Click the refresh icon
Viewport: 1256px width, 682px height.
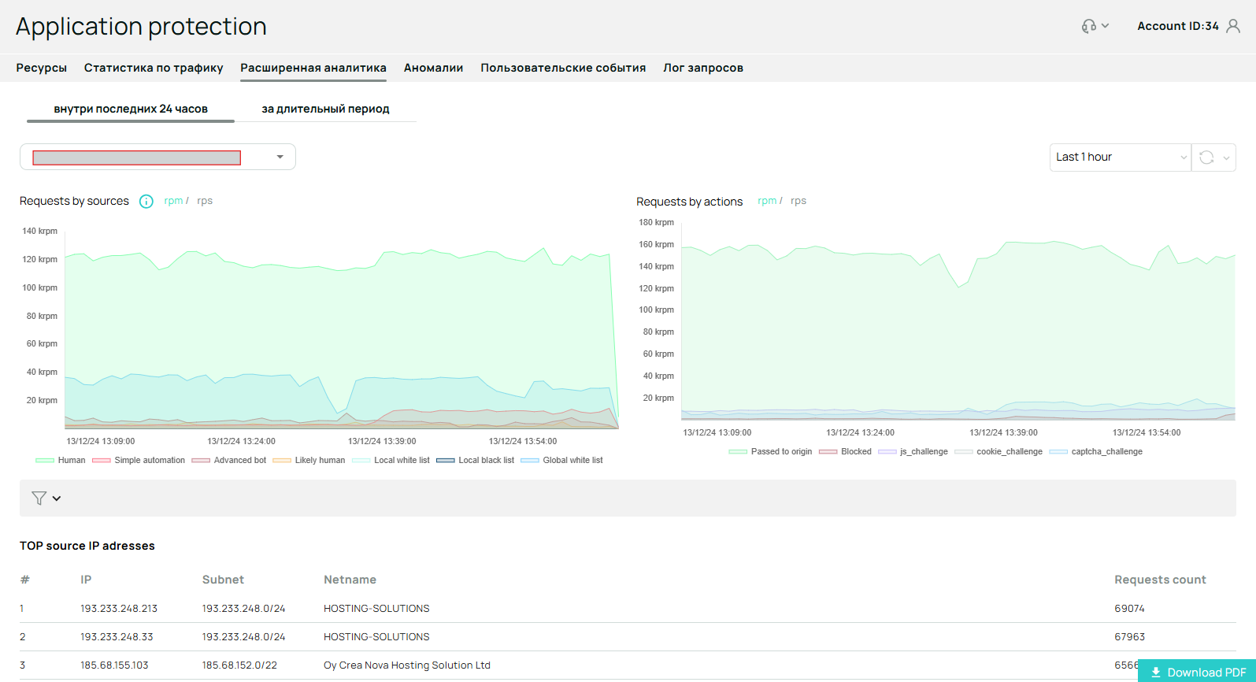point(1206,158)
